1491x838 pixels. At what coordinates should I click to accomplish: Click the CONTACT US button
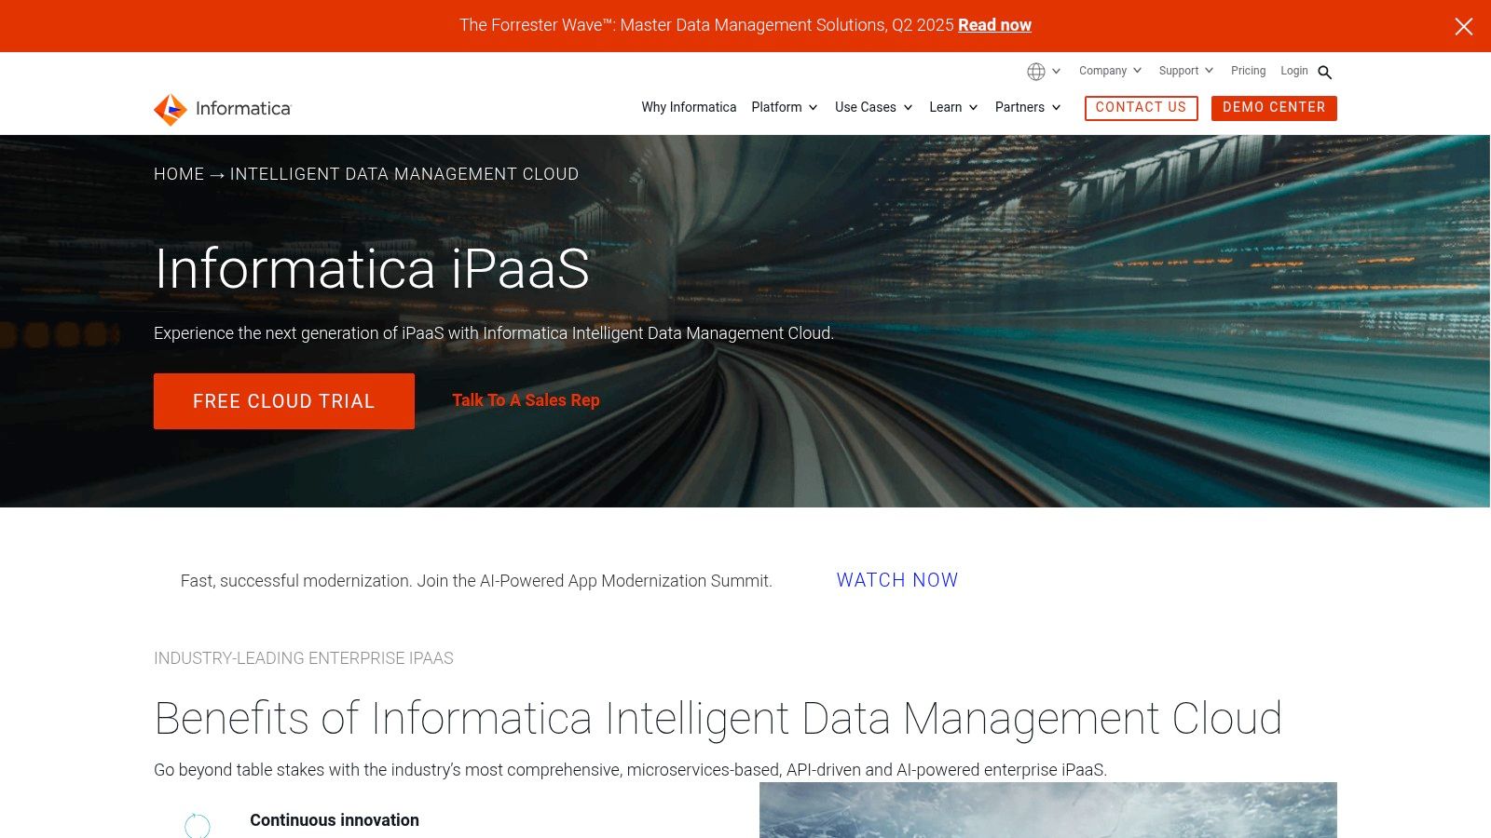(x=1141, y=108)
